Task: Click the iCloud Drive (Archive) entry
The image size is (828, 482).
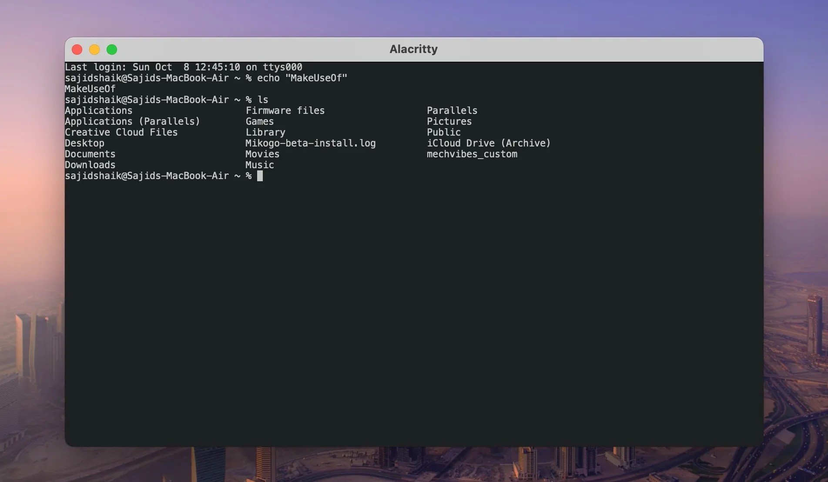Action: pyautogui.click(x=488, y=143)
